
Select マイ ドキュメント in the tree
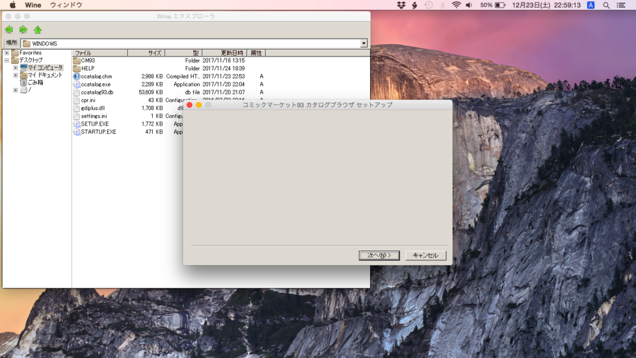45,75
